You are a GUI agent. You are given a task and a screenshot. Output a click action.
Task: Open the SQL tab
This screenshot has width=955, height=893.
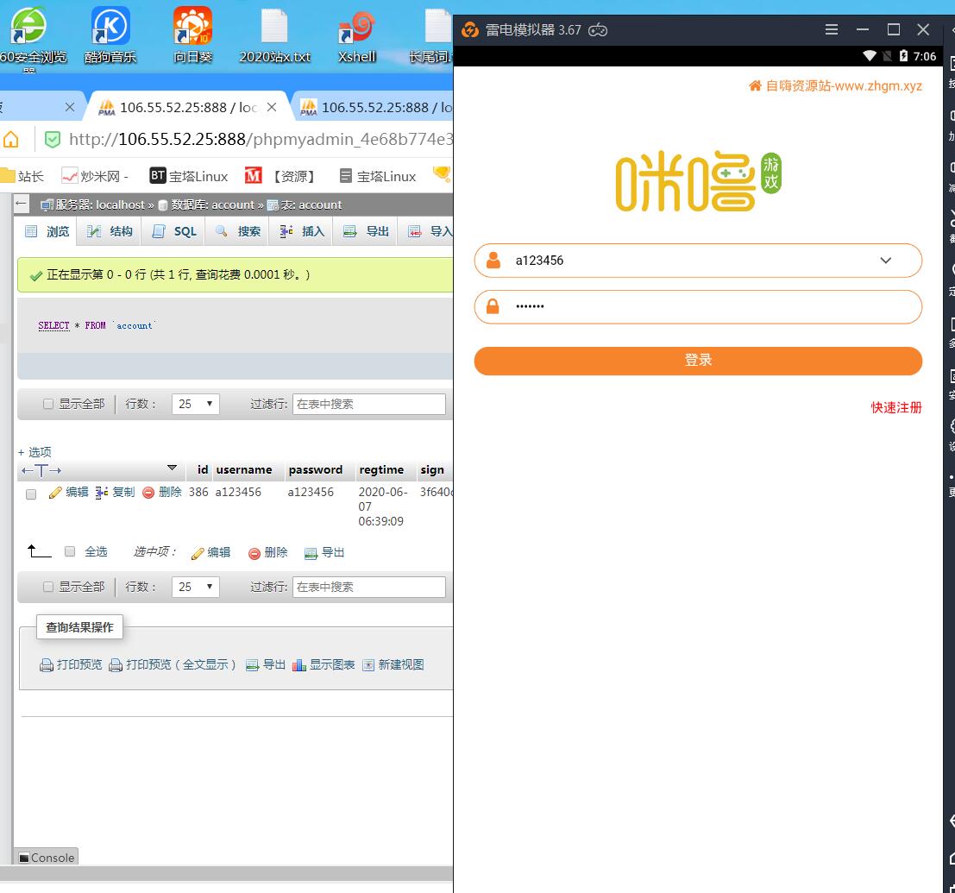pyautogui.click(x=175, y=231)
